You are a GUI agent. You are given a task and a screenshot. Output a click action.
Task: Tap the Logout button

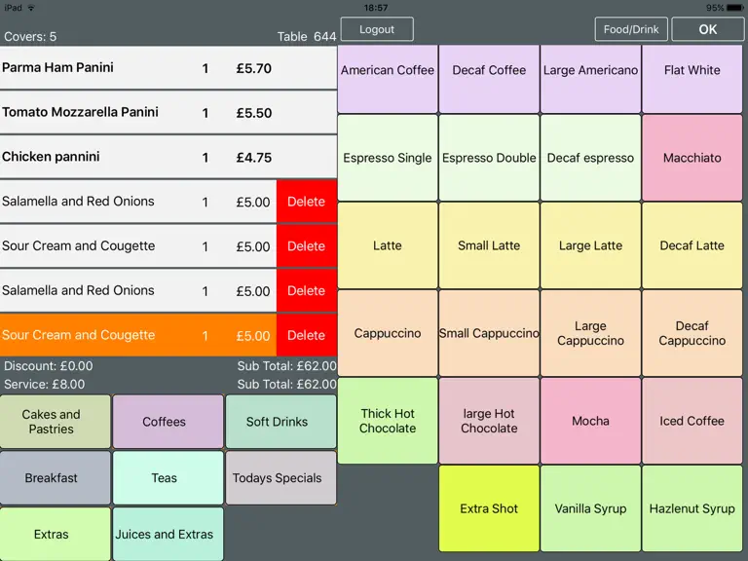(x=377, y=29)
